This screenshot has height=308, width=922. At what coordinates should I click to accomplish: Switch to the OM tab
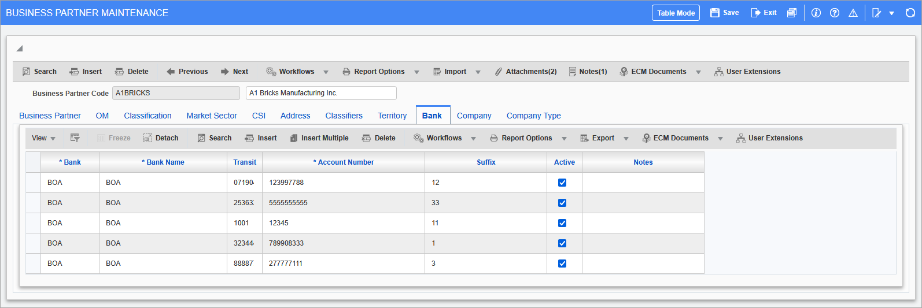[102, 116]
